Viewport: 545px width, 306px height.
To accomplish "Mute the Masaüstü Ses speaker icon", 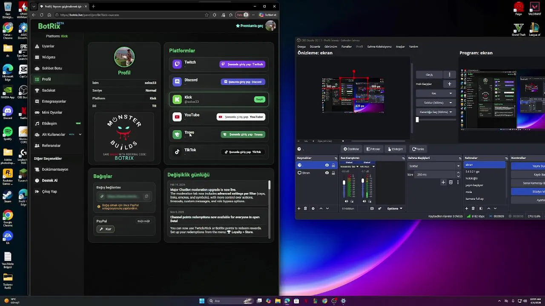I will (347, 201).
